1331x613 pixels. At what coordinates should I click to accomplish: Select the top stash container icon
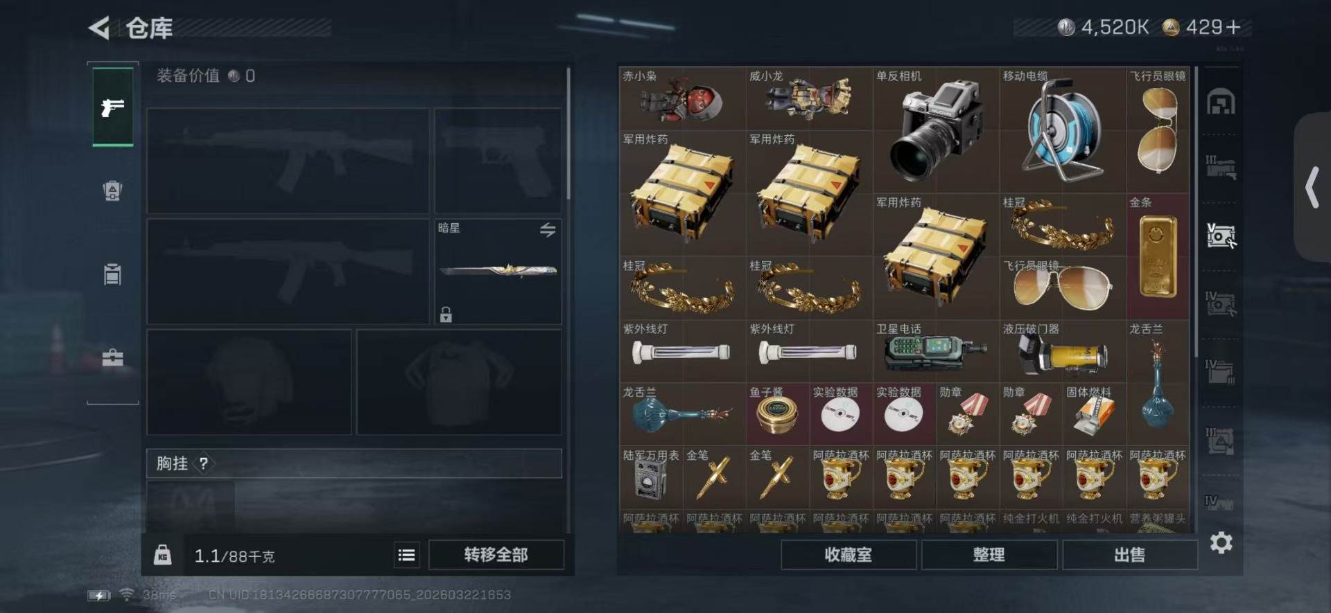[1221, 103]
